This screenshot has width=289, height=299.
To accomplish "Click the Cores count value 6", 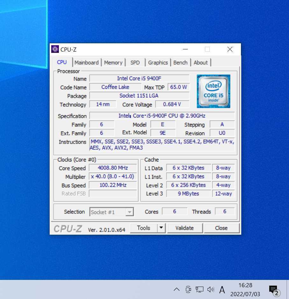I will (174, 211).
